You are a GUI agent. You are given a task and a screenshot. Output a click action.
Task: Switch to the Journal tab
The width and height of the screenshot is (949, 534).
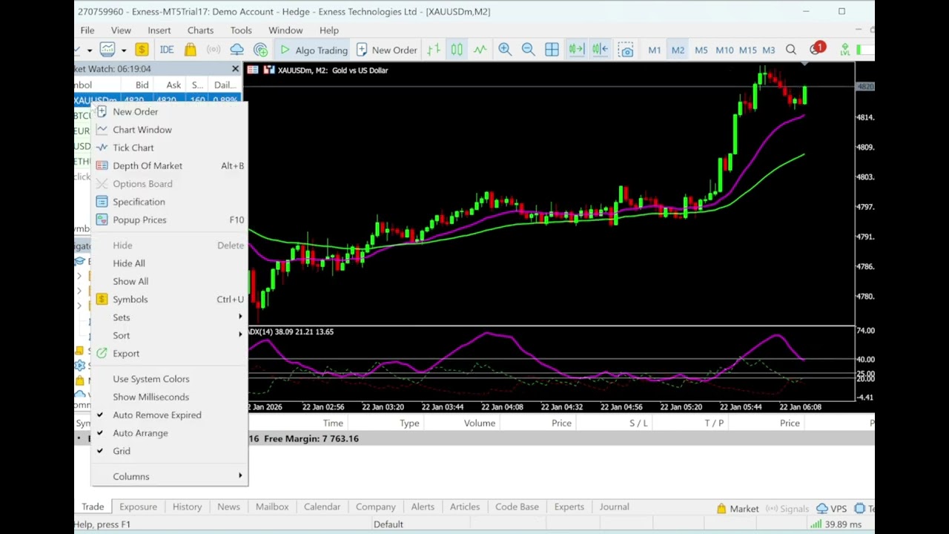(614, 507)
